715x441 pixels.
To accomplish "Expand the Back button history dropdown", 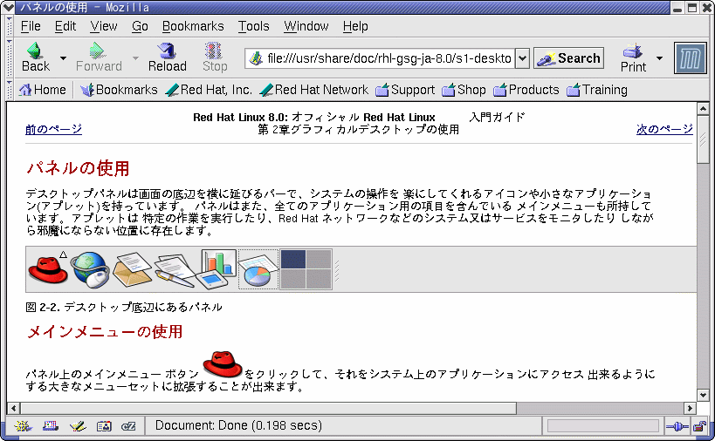I will [x=63, y=58].
